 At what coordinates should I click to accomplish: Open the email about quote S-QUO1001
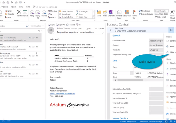pyautogui.click(x=21, y=74)
